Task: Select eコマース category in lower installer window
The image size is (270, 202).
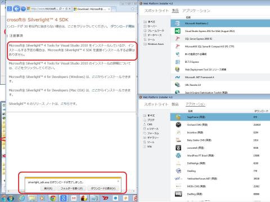Action: 153,129
